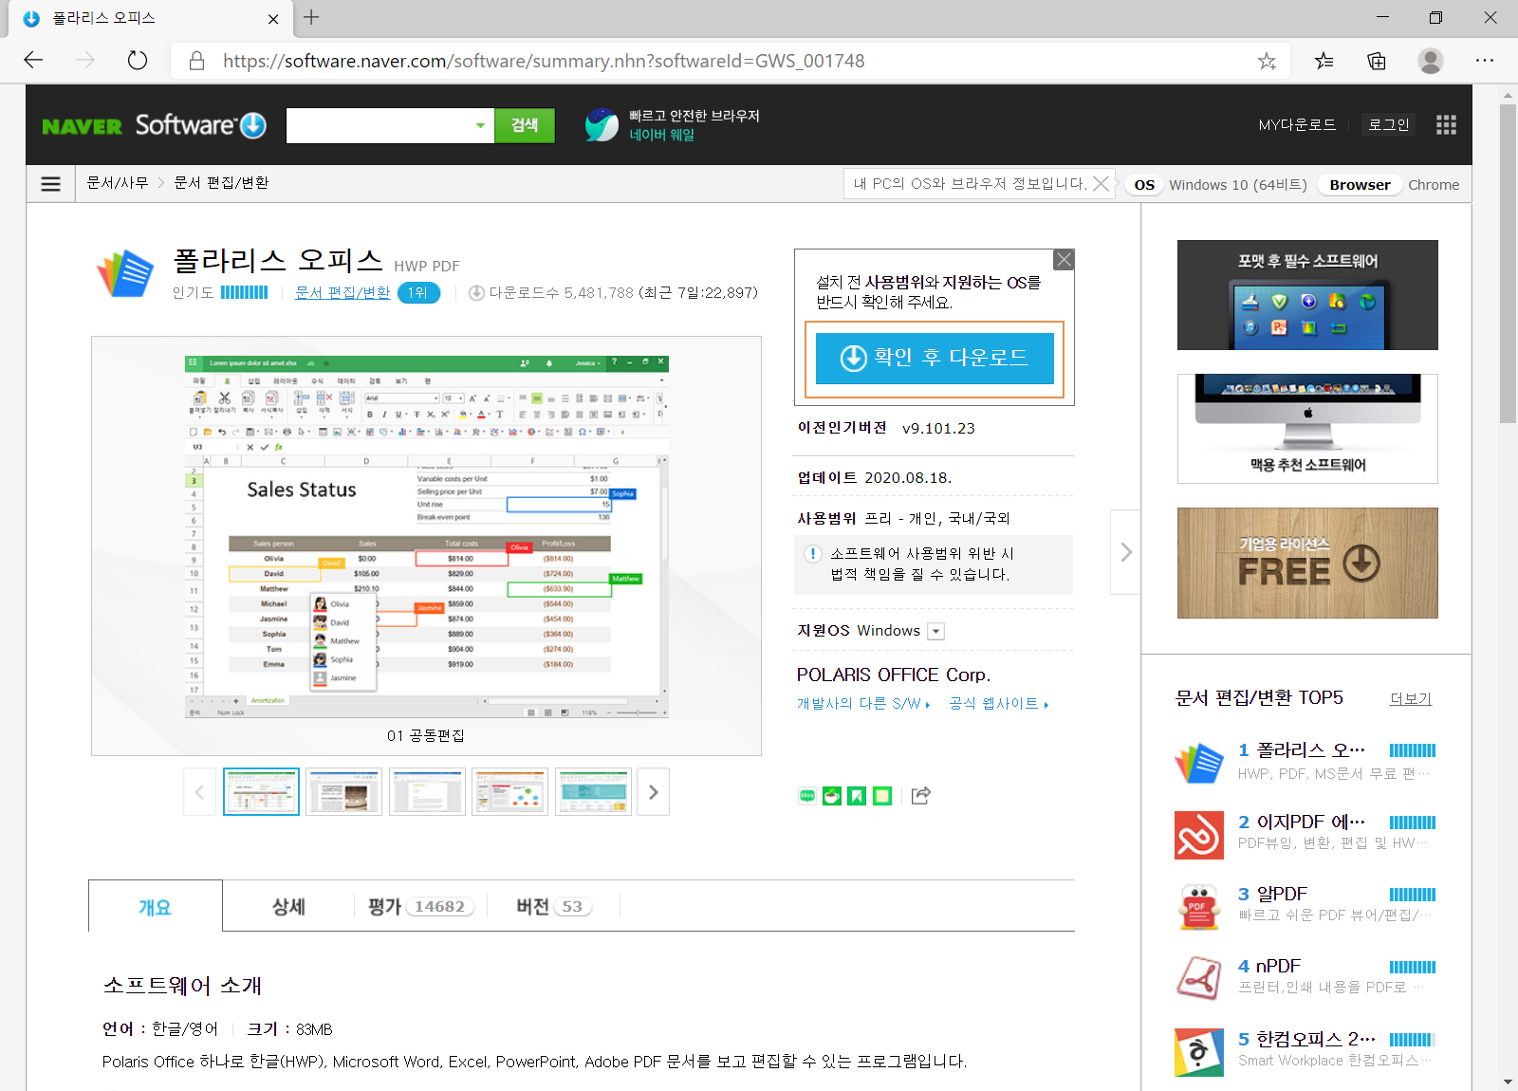Reload the current page
This screenshot has width=1518, height=1091.
pyautogui.click(x=138, y=61)
